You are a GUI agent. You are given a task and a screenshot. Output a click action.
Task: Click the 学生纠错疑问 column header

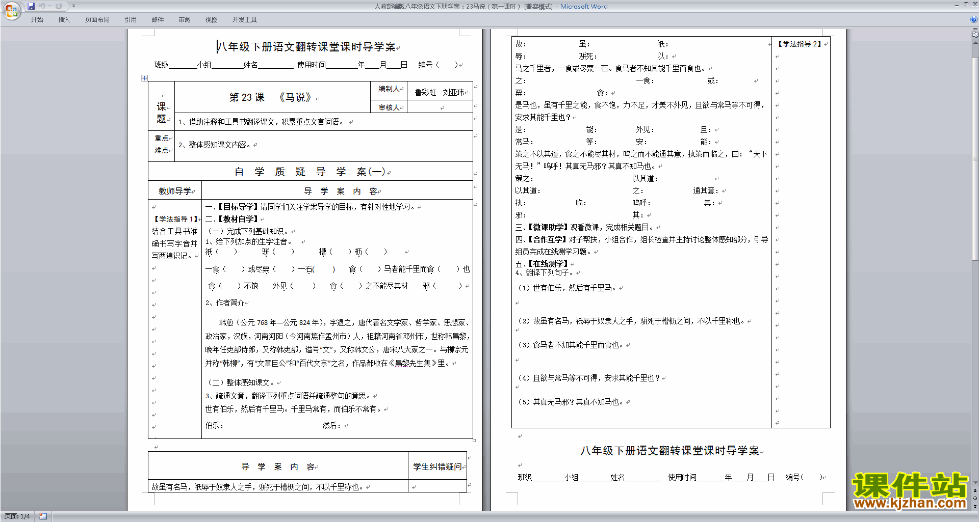pyautogui.click(x=437, y=466)
